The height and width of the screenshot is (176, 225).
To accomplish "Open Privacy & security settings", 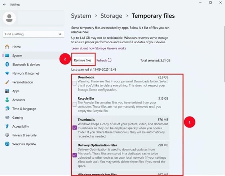I will [33, 135].
